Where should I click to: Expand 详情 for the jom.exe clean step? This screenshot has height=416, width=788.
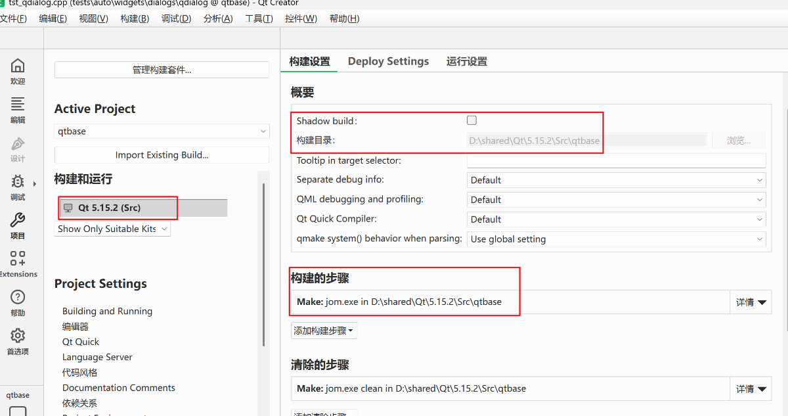[x=751, y=389]
